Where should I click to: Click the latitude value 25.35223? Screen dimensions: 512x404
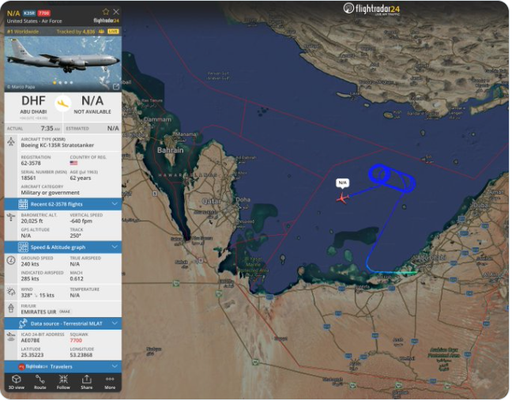[x=32, y=355]
